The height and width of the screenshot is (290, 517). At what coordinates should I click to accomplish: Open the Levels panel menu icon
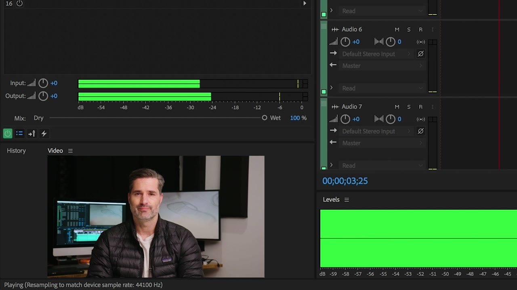click(x=347, y=199)
